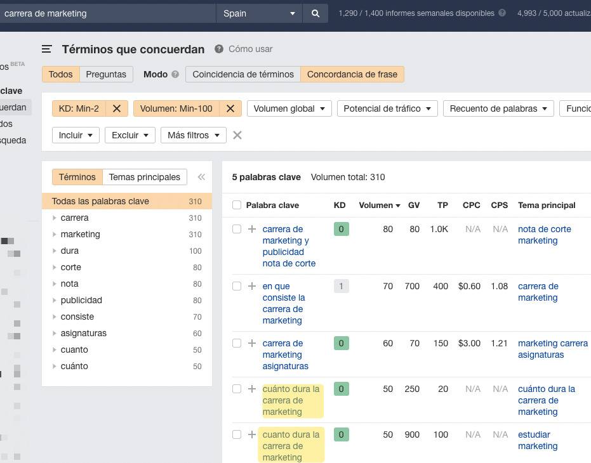Switch to the Preguntas tab
The image size is (591, 463).
click(106, 74)
